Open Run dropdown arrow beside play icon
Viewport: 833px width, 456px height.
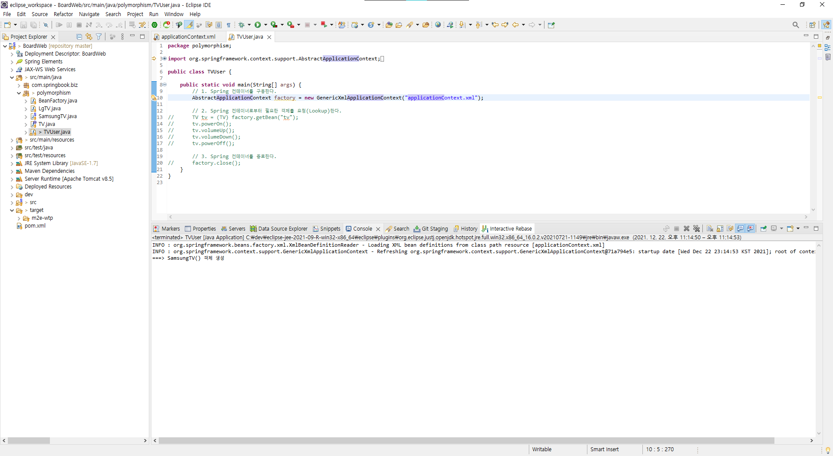[x=266, y=25]
